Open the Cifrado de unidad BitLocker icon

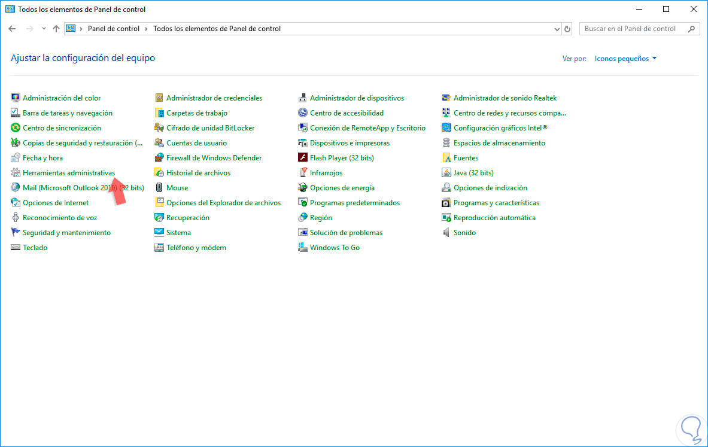click(159, 128)
